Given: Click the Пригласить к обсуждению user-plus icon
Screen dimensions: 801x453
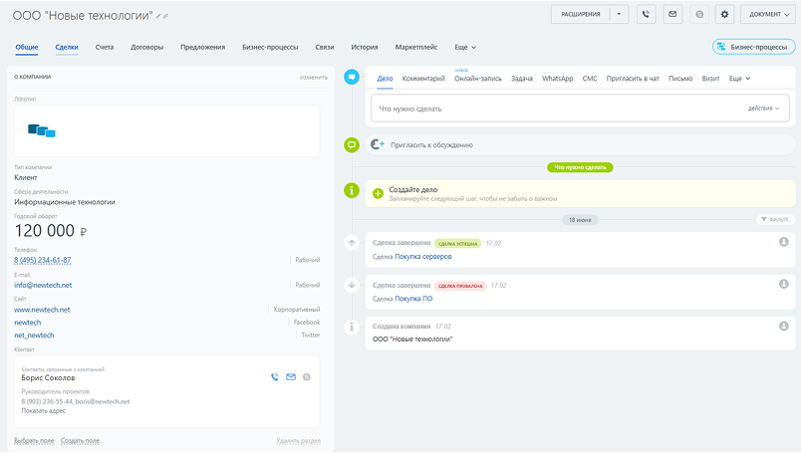Looking at the screenshot, I should pos(378,144).
